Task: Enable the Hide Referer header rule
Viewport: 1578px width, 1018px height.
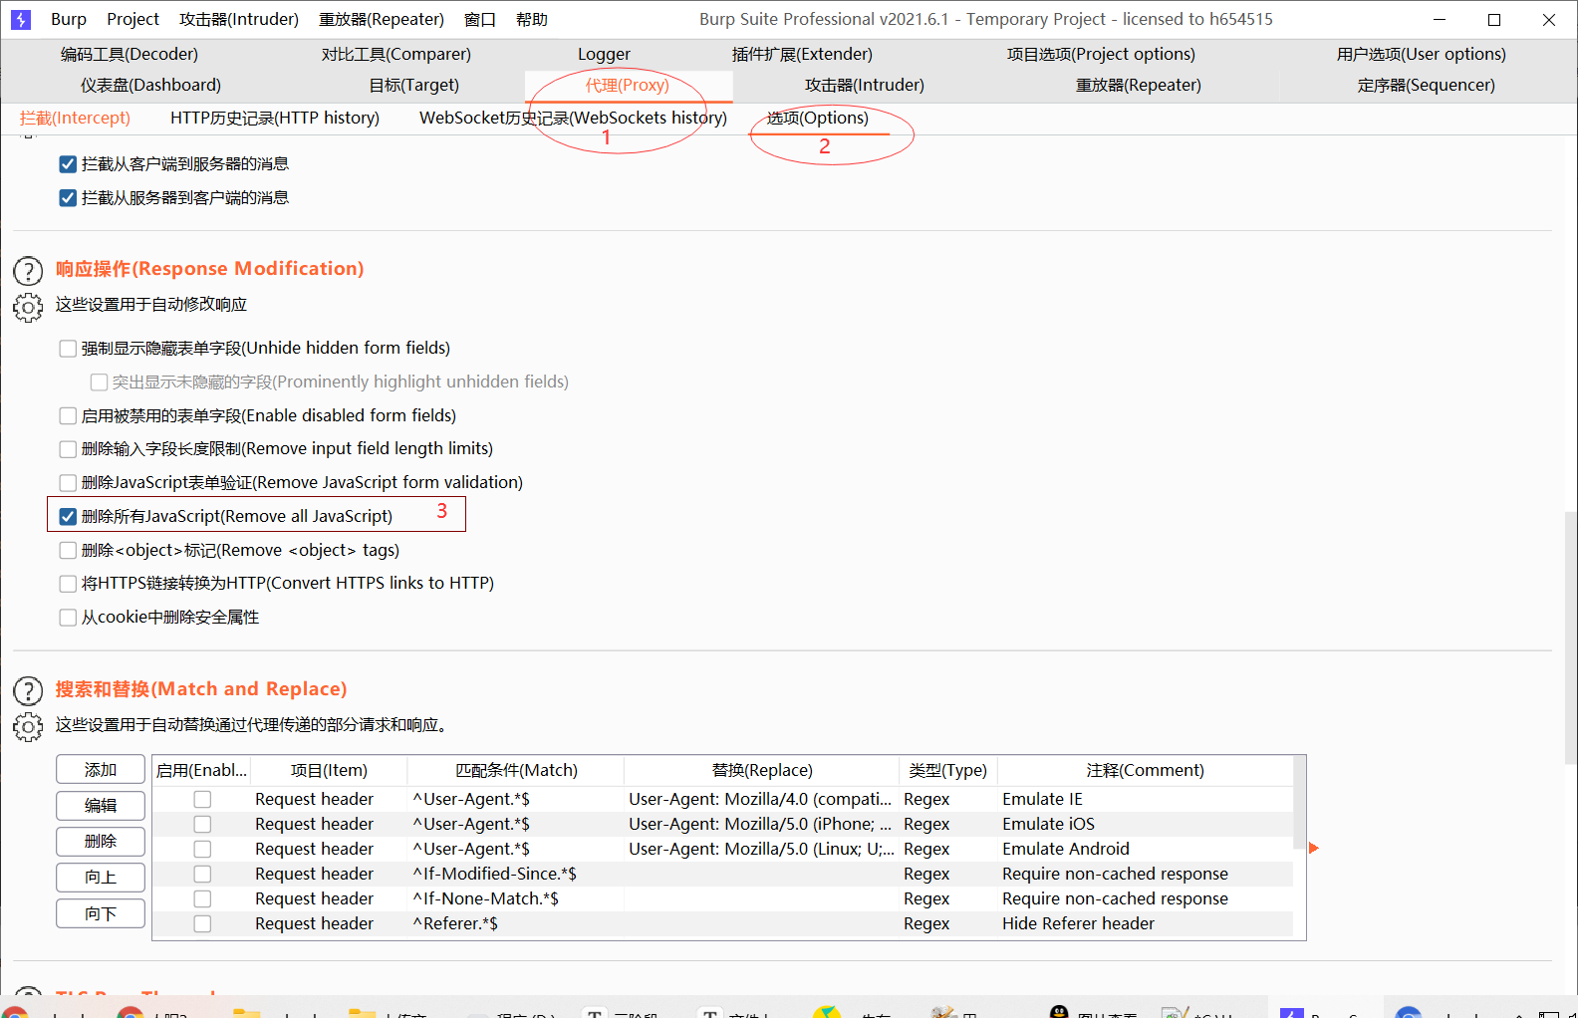Action: tap(202, 923)
